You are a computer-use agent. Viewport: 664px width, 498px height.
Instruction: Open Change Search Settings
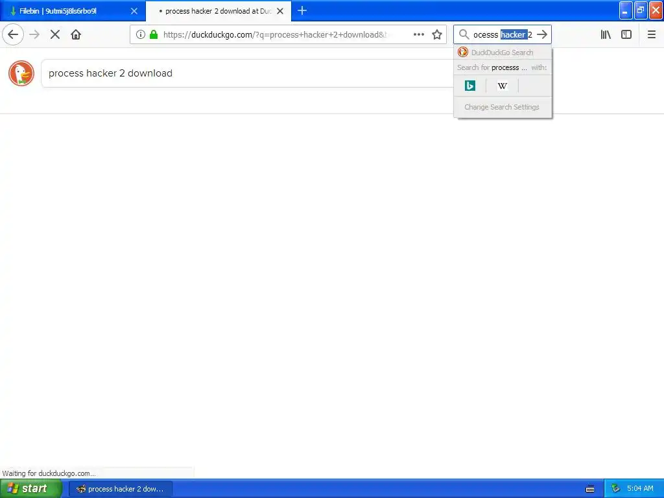pos(503,107)
